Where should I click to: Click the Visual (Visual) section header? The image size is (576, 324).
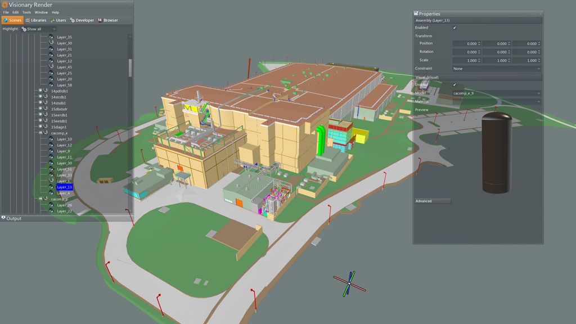point(478,78)
